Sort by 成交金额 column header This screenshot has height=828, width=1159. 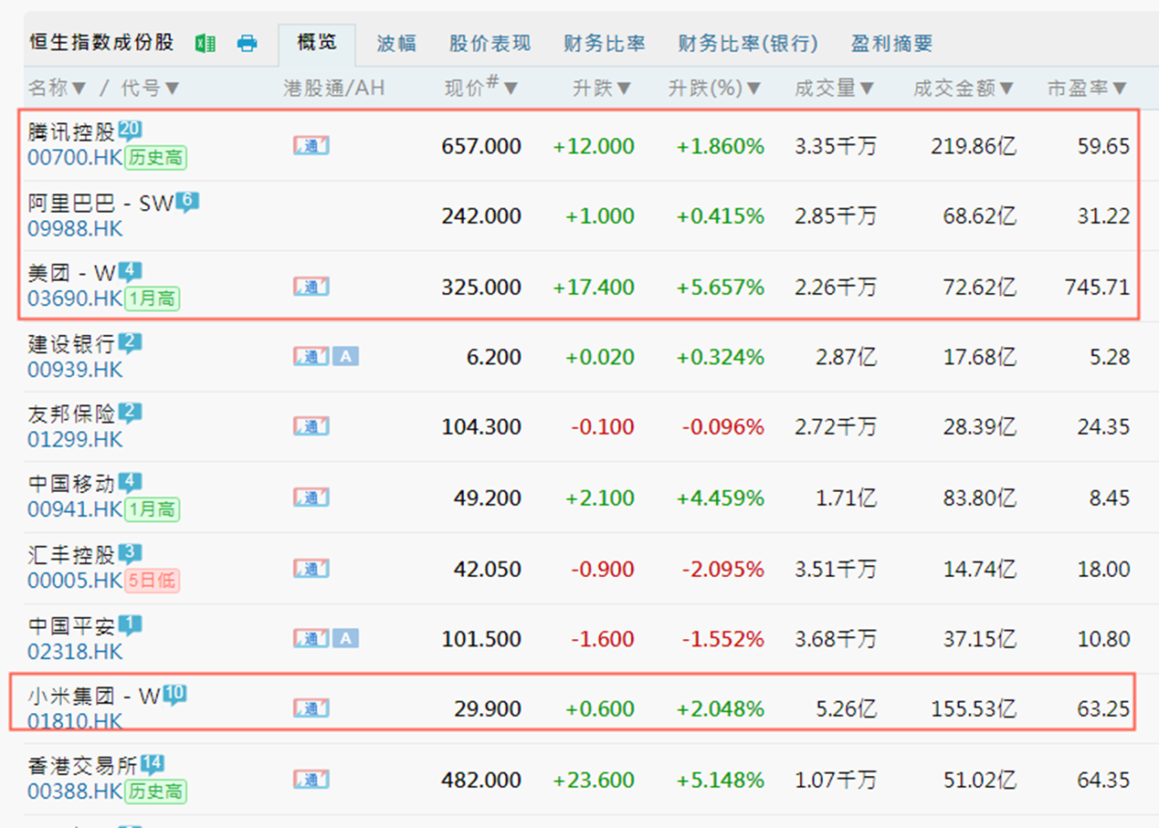pos(964,88)
